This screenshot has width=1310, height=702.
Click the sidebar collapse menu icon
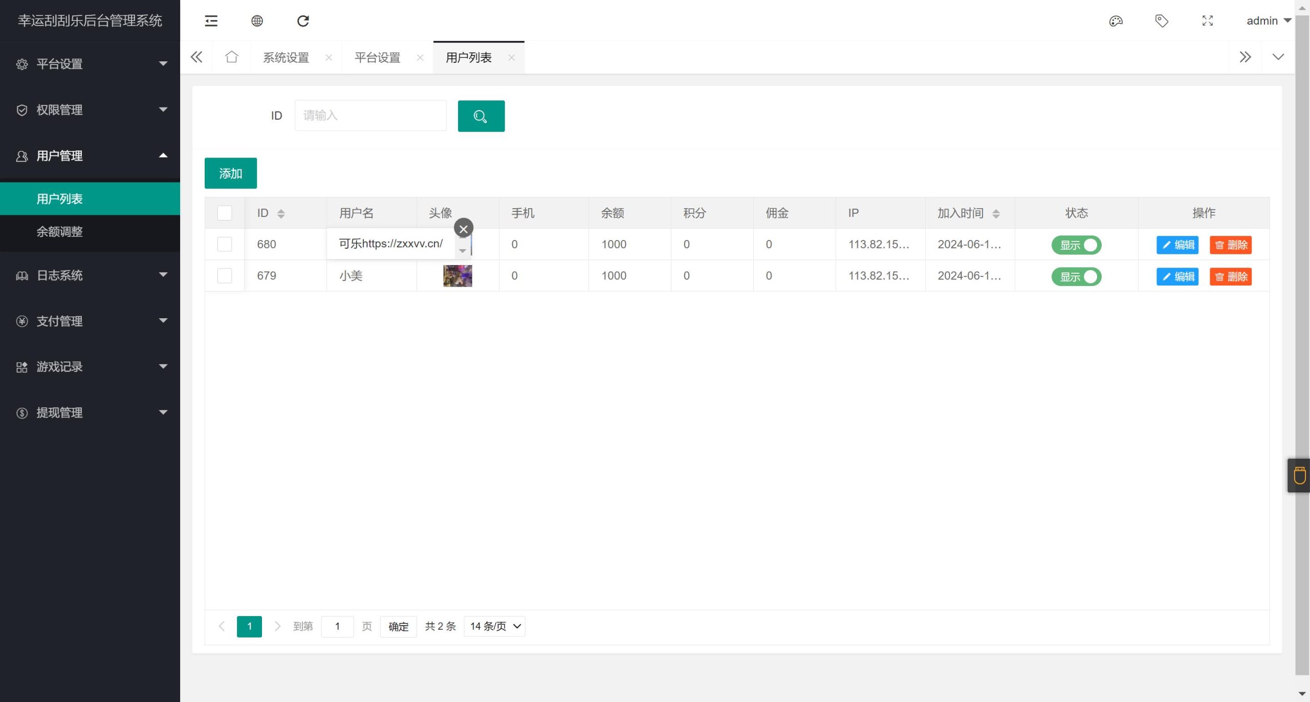tap(211, 21)
